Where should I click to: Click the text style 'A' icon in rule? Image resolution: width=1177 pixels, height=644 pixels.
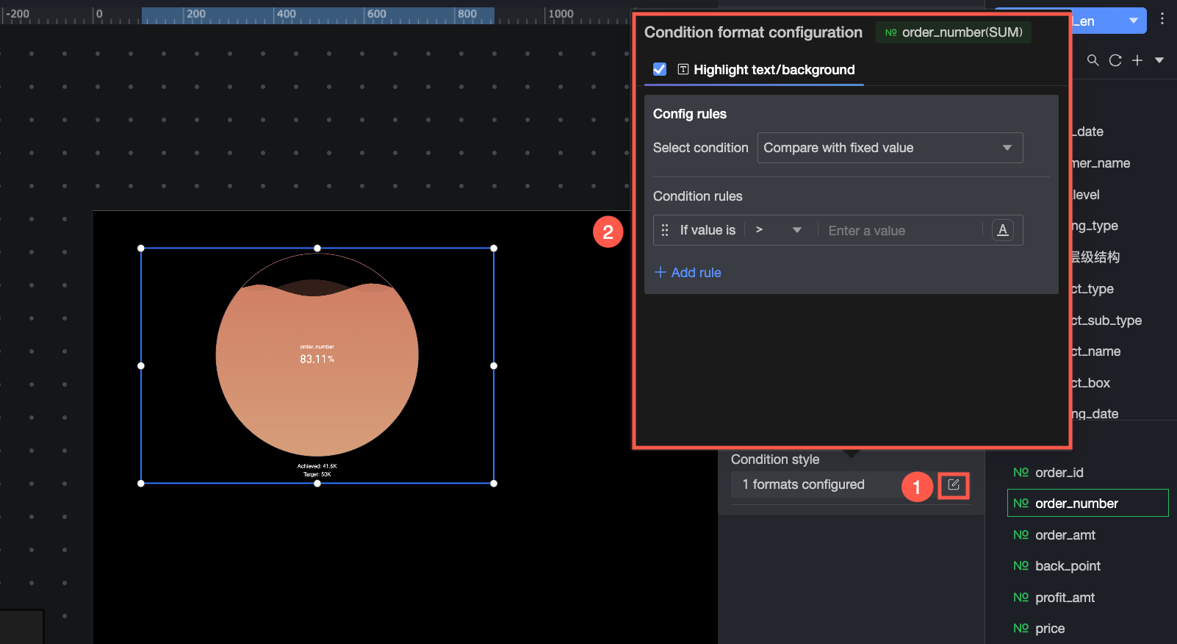1003,230
